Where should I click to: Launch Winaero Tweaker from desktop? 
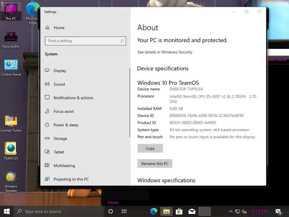(x=11, y=182)
